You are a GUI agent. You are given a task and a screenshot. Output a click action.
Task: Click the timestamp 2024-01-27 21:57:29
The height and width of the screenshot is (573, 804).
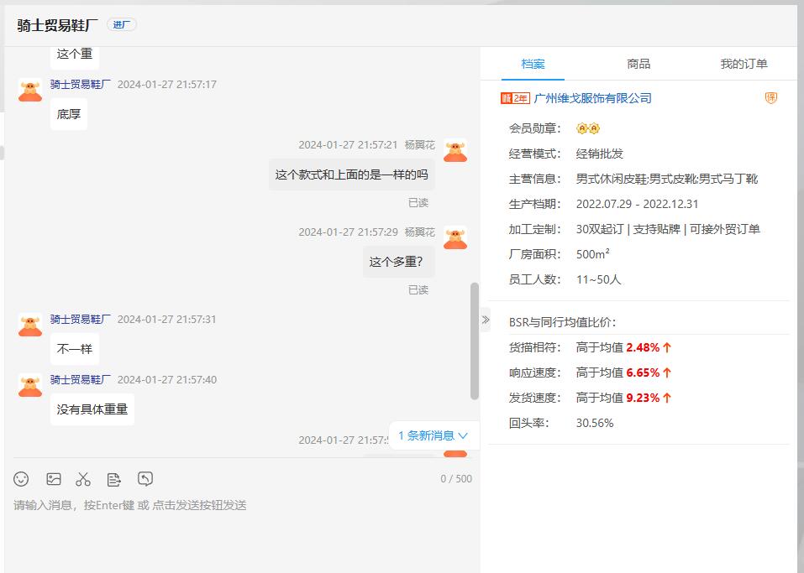tap(348, 232)
